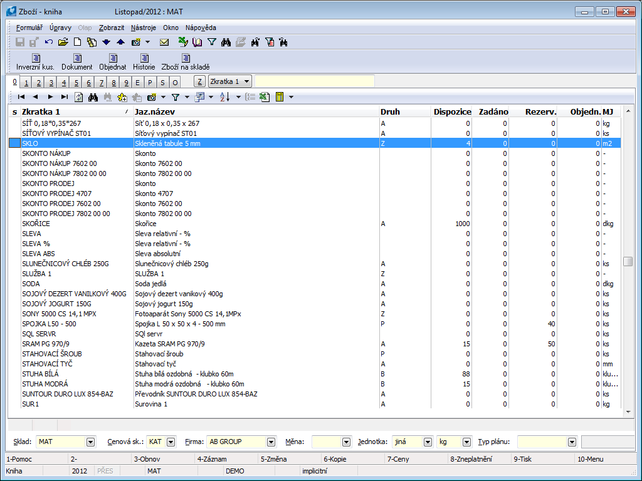Open Zboží na skladě from the toolbar

pos(185,62)
